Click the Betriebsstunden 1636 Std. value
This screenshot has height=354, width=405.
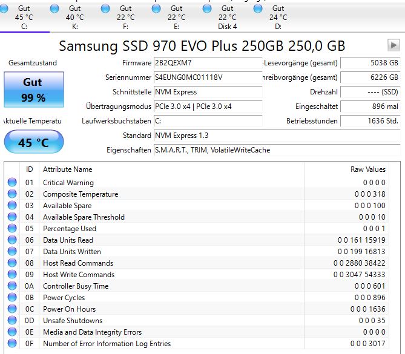click(x=370, y=121)
